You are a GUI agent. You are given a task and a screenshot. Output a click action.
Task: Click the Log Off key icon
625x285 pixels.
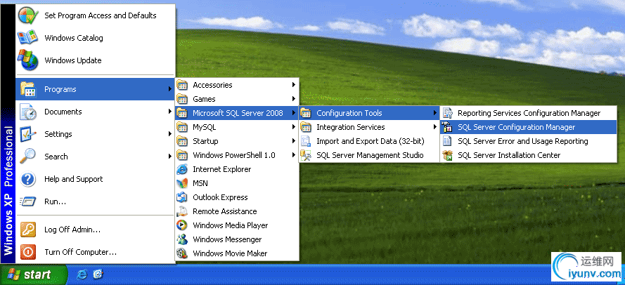[x=28, y=230]
